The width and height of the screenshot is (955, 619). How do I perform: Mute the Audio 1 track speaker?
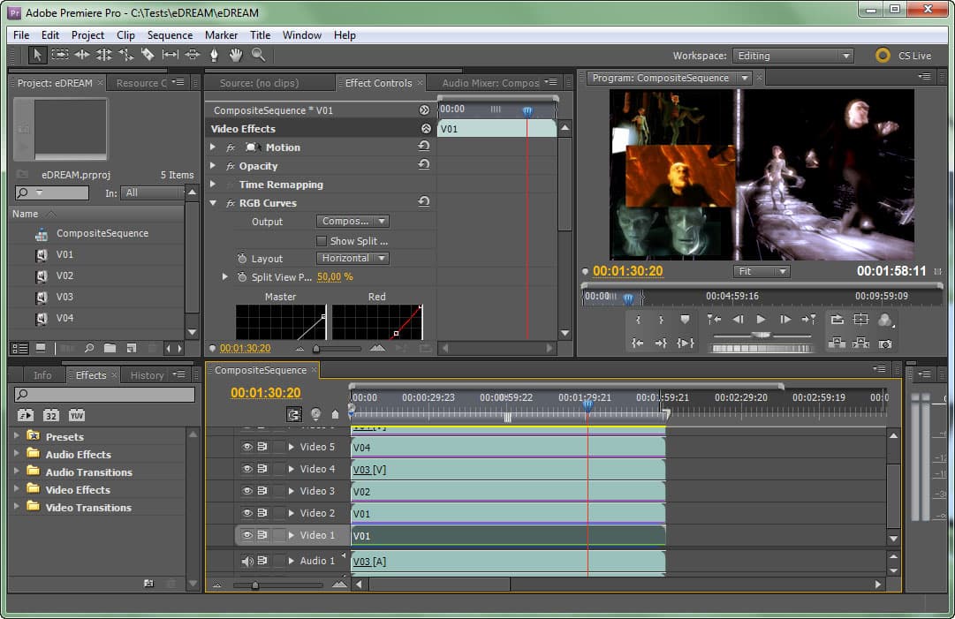point(247,561)
